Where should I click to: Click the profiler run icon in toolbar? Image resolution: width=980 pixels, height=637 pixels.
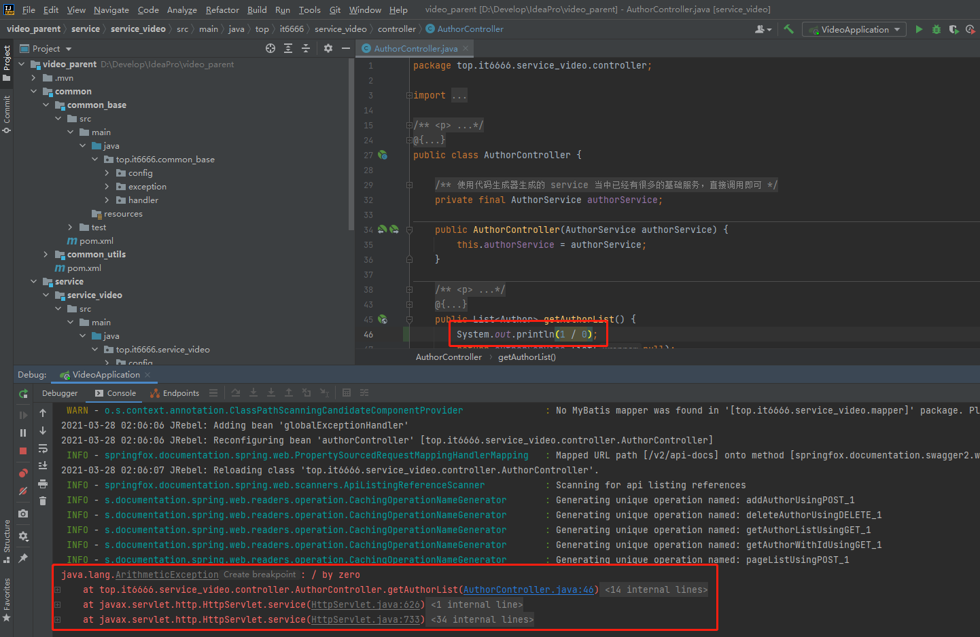tap(970, 29)
